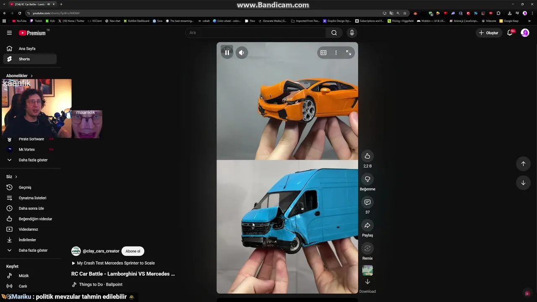The height and width of the screenshot is (302, 537).
Task: Select Ana Sayfa in the sidebar
Action: 30,49
